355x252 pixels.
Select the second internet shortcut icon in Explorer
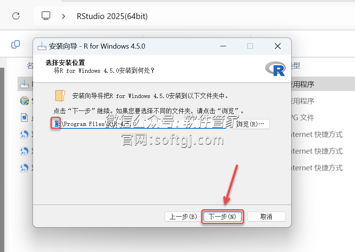click(25, 151)
